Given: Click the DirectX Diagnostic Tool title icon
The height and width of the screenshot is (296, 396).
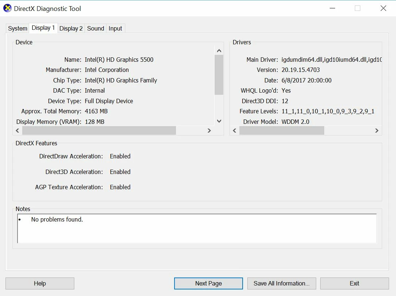Looking at the screenshot, I should pyautogui.click(x=7, y=8).
